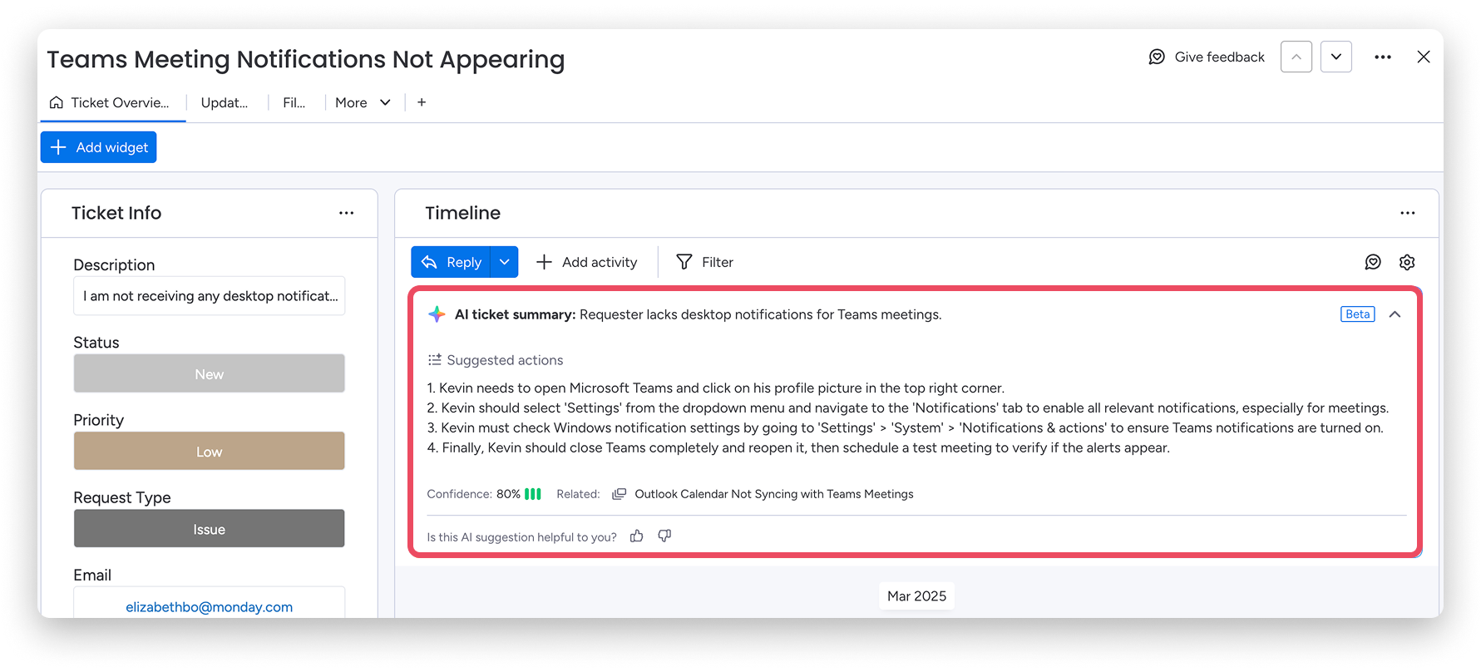Click the Timeline feedback chat icon
This screenshot has width=1481, height=672.
click(1373, 262)
